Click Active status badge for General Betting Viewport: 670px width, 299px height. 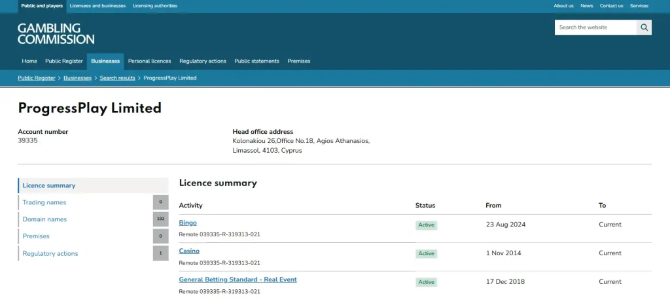pyautogui.click(x=426, y=282)
